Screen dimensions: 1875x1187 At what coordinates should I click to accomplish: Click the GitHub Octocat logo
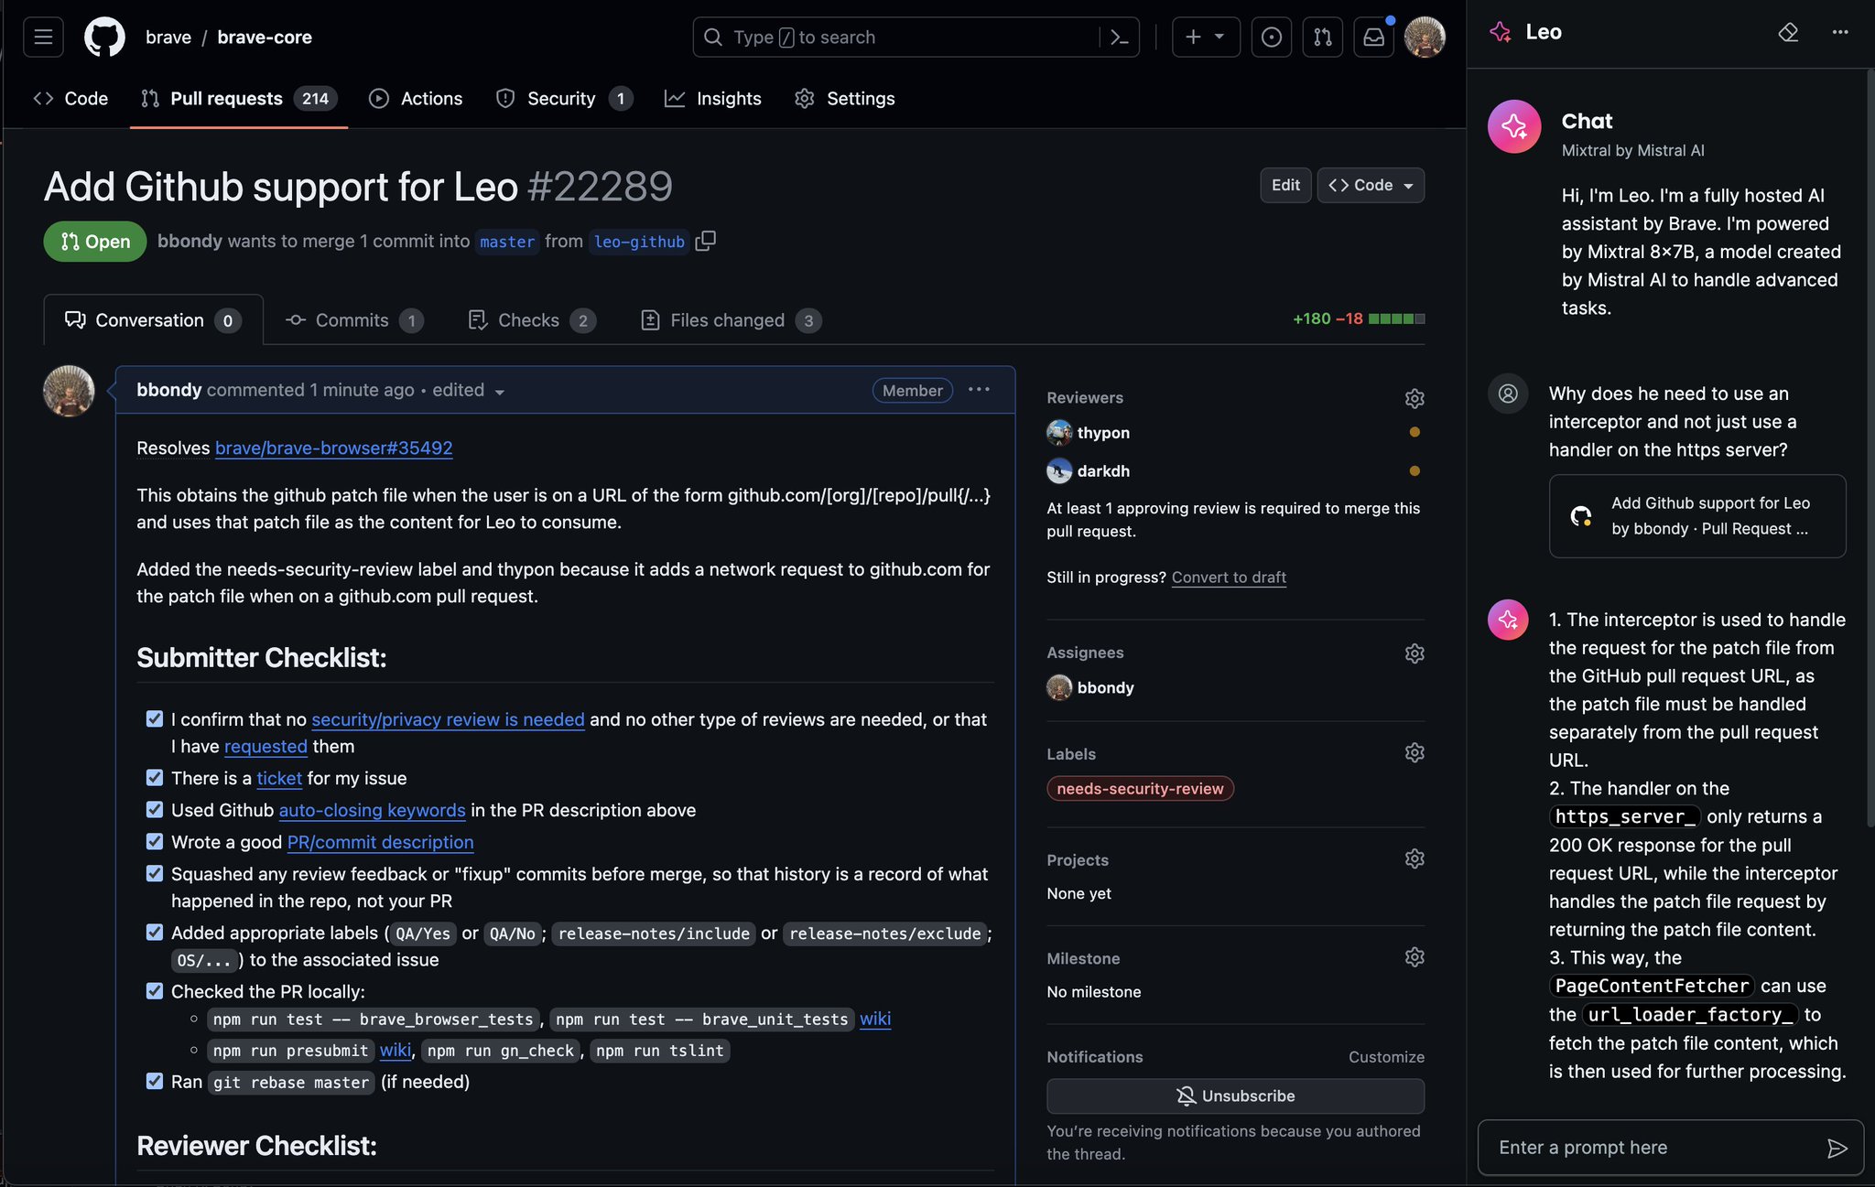[x=104, y=38]
